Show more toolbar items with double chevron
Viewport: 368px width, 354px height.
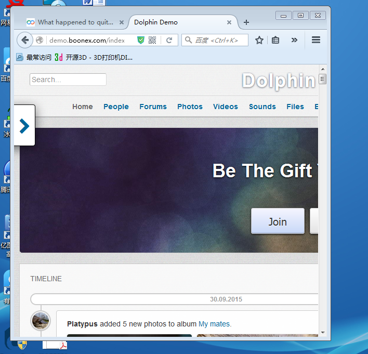[x=294, y=40]
